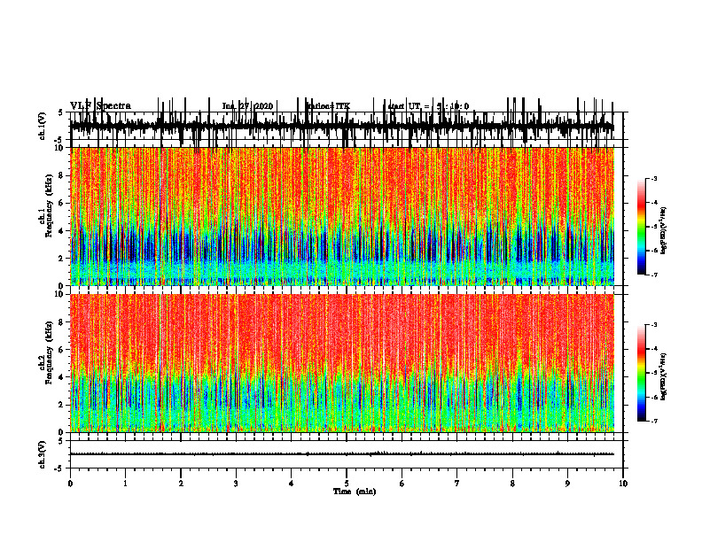Click the "Jan. 27, 2020" date label
Viewport: 702px width, 542px height.
(247, 106)
